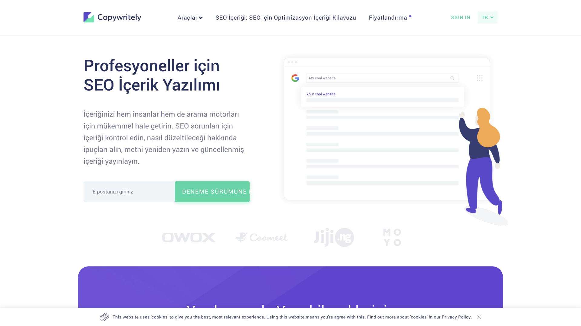
Task: Click the MOYO brand logo
Action: 392,238
